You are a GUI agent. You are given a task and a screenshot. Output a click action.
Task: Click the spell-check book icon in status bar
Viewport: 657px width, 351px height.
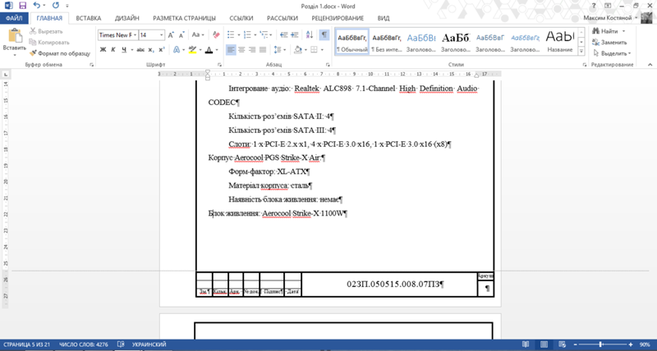coord(120,344)
